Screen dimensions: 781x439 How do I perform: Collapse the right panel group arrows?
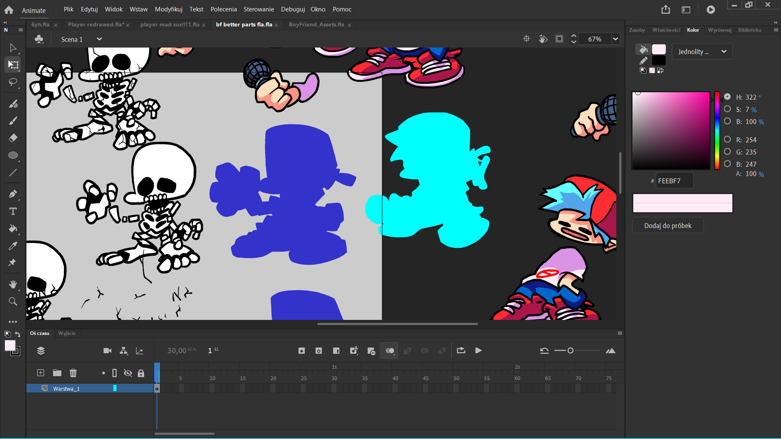[776, 22]
